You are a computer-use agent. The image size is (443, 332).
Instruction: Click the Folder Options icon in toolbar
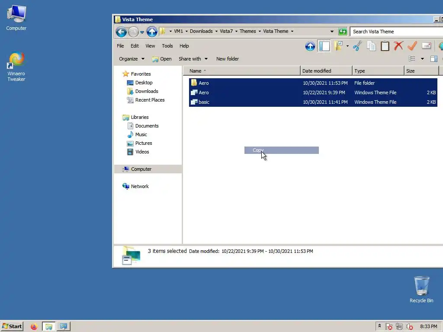[338, 46]
